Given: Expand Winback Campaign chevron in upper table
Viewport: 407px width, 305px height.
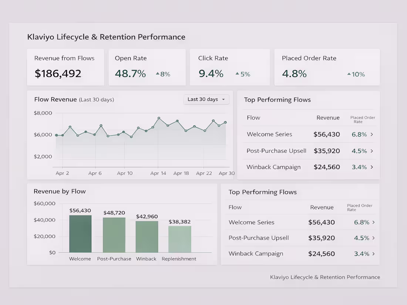Looking at the screenshot, I should [x=372, y=167].
